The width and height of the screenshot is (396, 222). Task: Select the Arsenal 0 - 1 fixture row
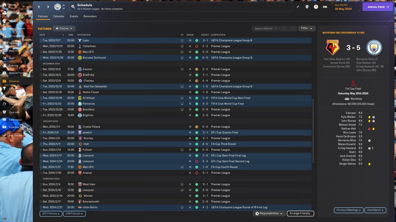pyautogui.click(x=175, y=173)
